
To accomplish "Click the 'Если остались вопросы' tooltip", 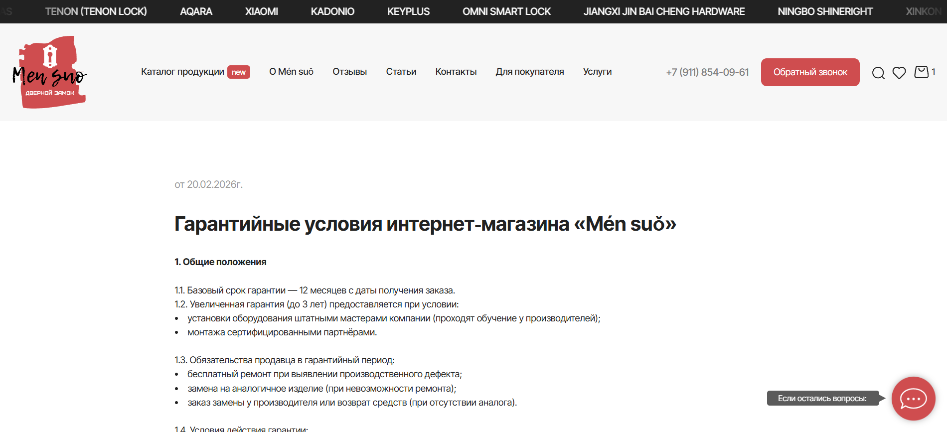I will [x=822, y=398].
